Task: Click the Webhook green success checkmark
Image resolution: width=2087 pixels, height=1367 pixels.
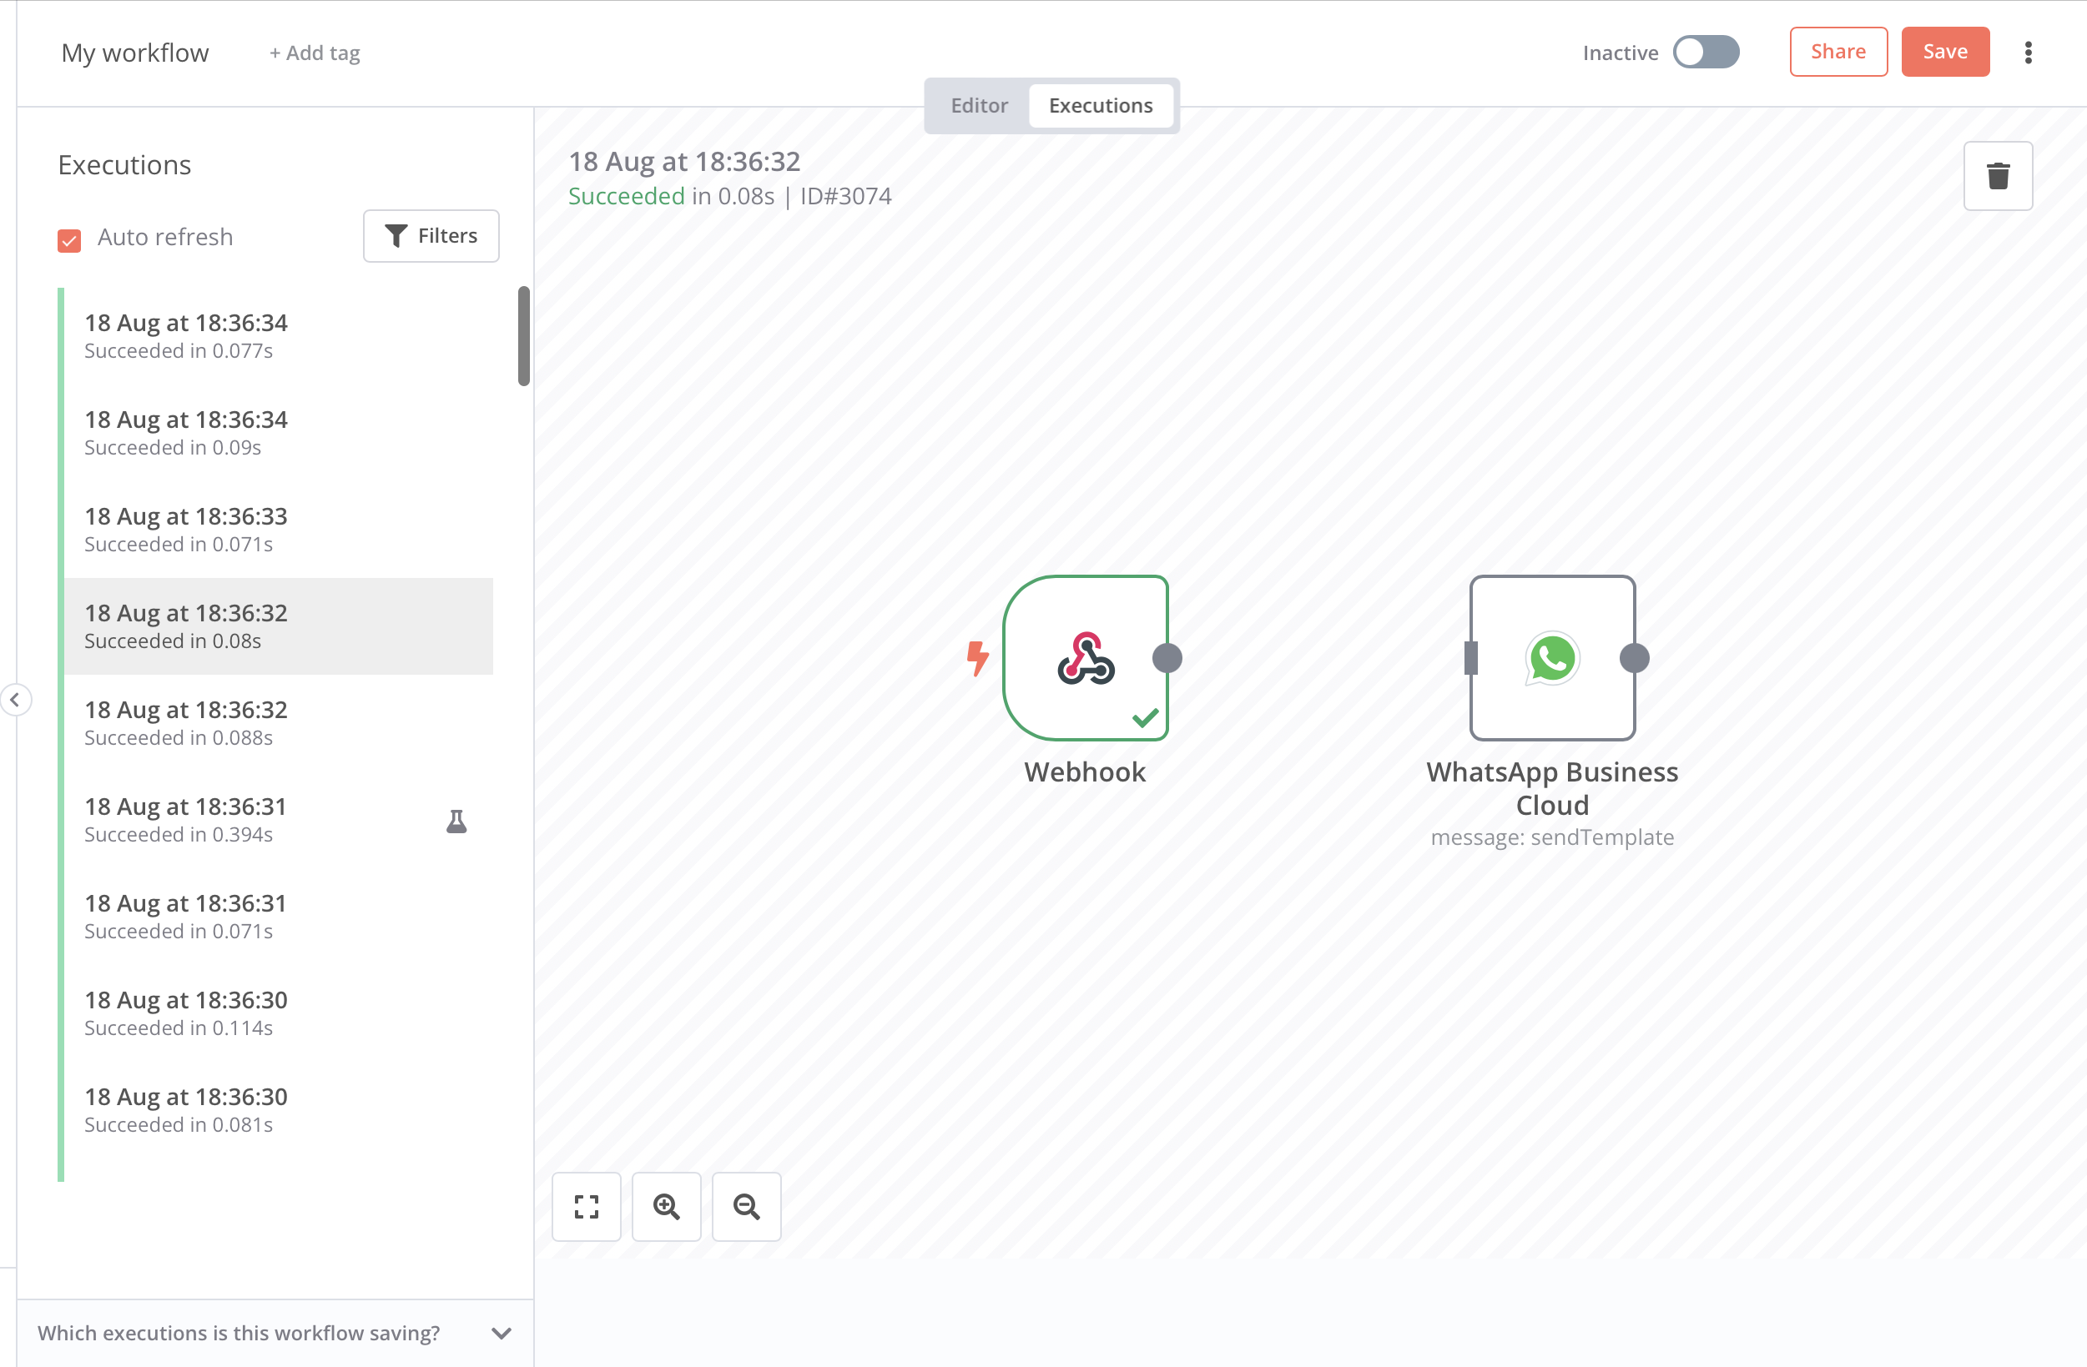Action: (x=1145, y=717)
